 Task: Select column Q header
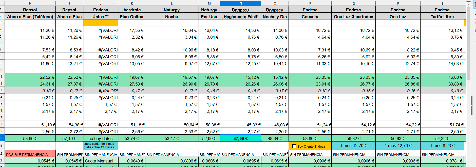point(354,3)
